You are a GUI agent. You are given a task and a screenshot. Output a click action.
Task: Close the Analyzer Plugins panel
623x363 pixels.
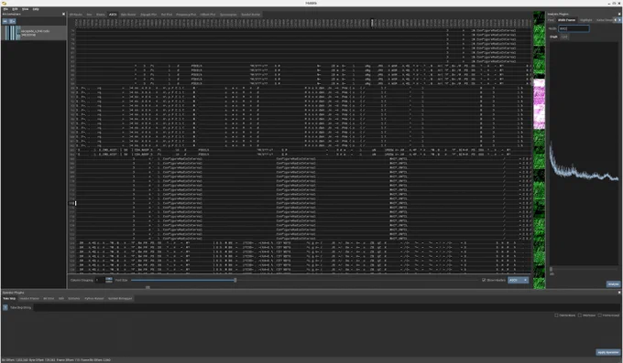[x=619, y=14]
